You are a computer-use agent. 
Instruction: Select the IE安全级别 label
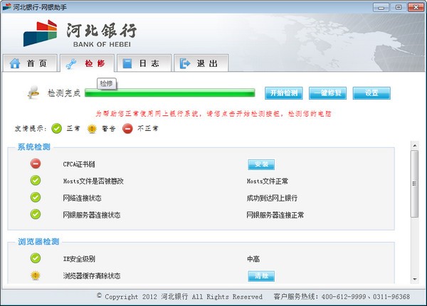(x=79, y=259)
